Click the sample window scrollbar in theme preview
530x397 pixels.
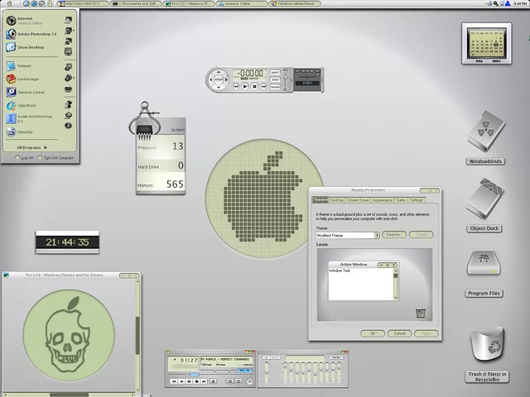pos(396,284)
